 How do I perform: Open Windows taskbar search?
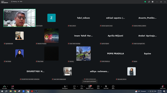(6, 91)
